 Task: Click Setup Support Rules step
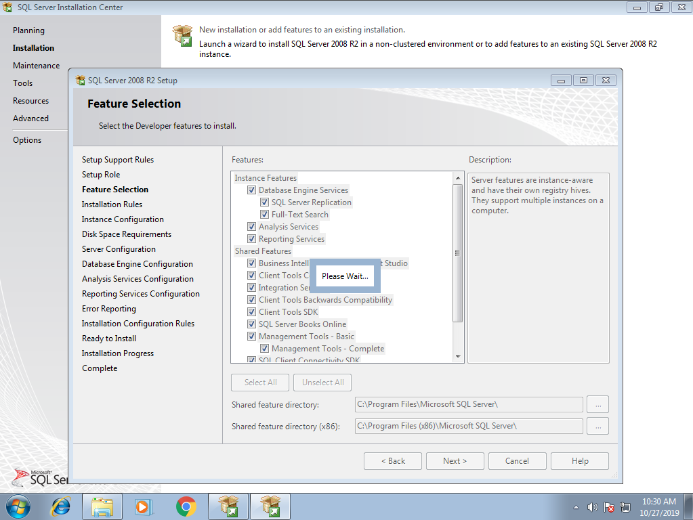(118, 160)
